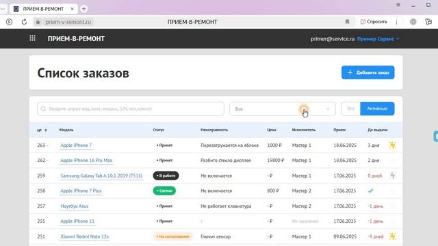Click the order search input field
This screenshot has height=246, width=438.
point(131,109)
